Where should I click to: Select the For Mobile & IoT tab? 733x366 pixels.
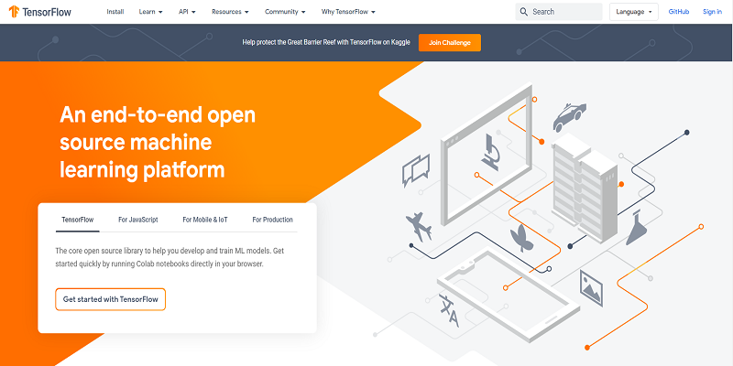pyautogui.click(x=205, y=220)
